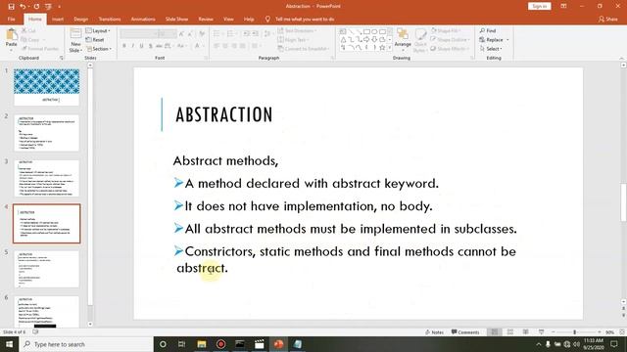Screen dimensions: 627x352
Task: Select slide 1 thumbnail
Action: click(47, 87)
